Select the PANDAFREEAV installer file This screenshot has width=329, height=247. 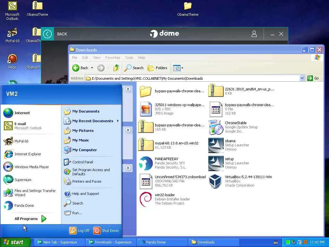(163, 163)
